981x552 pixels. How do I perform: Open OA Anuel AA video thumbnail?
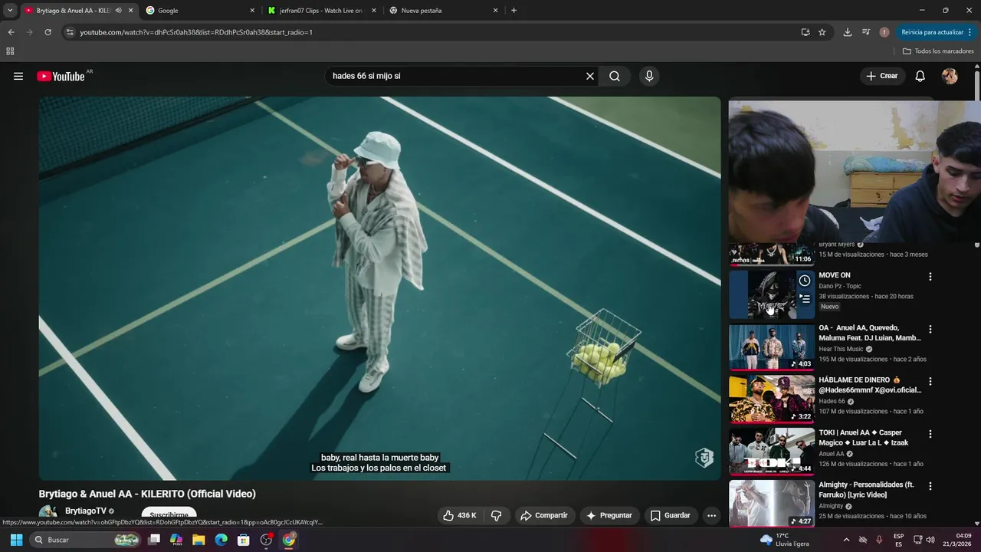771,347
